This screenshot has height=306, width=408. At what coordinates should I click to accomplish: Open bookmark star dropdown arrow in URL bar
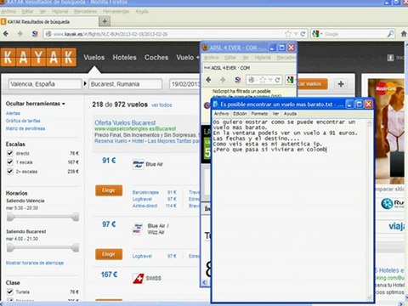point(296,34)
